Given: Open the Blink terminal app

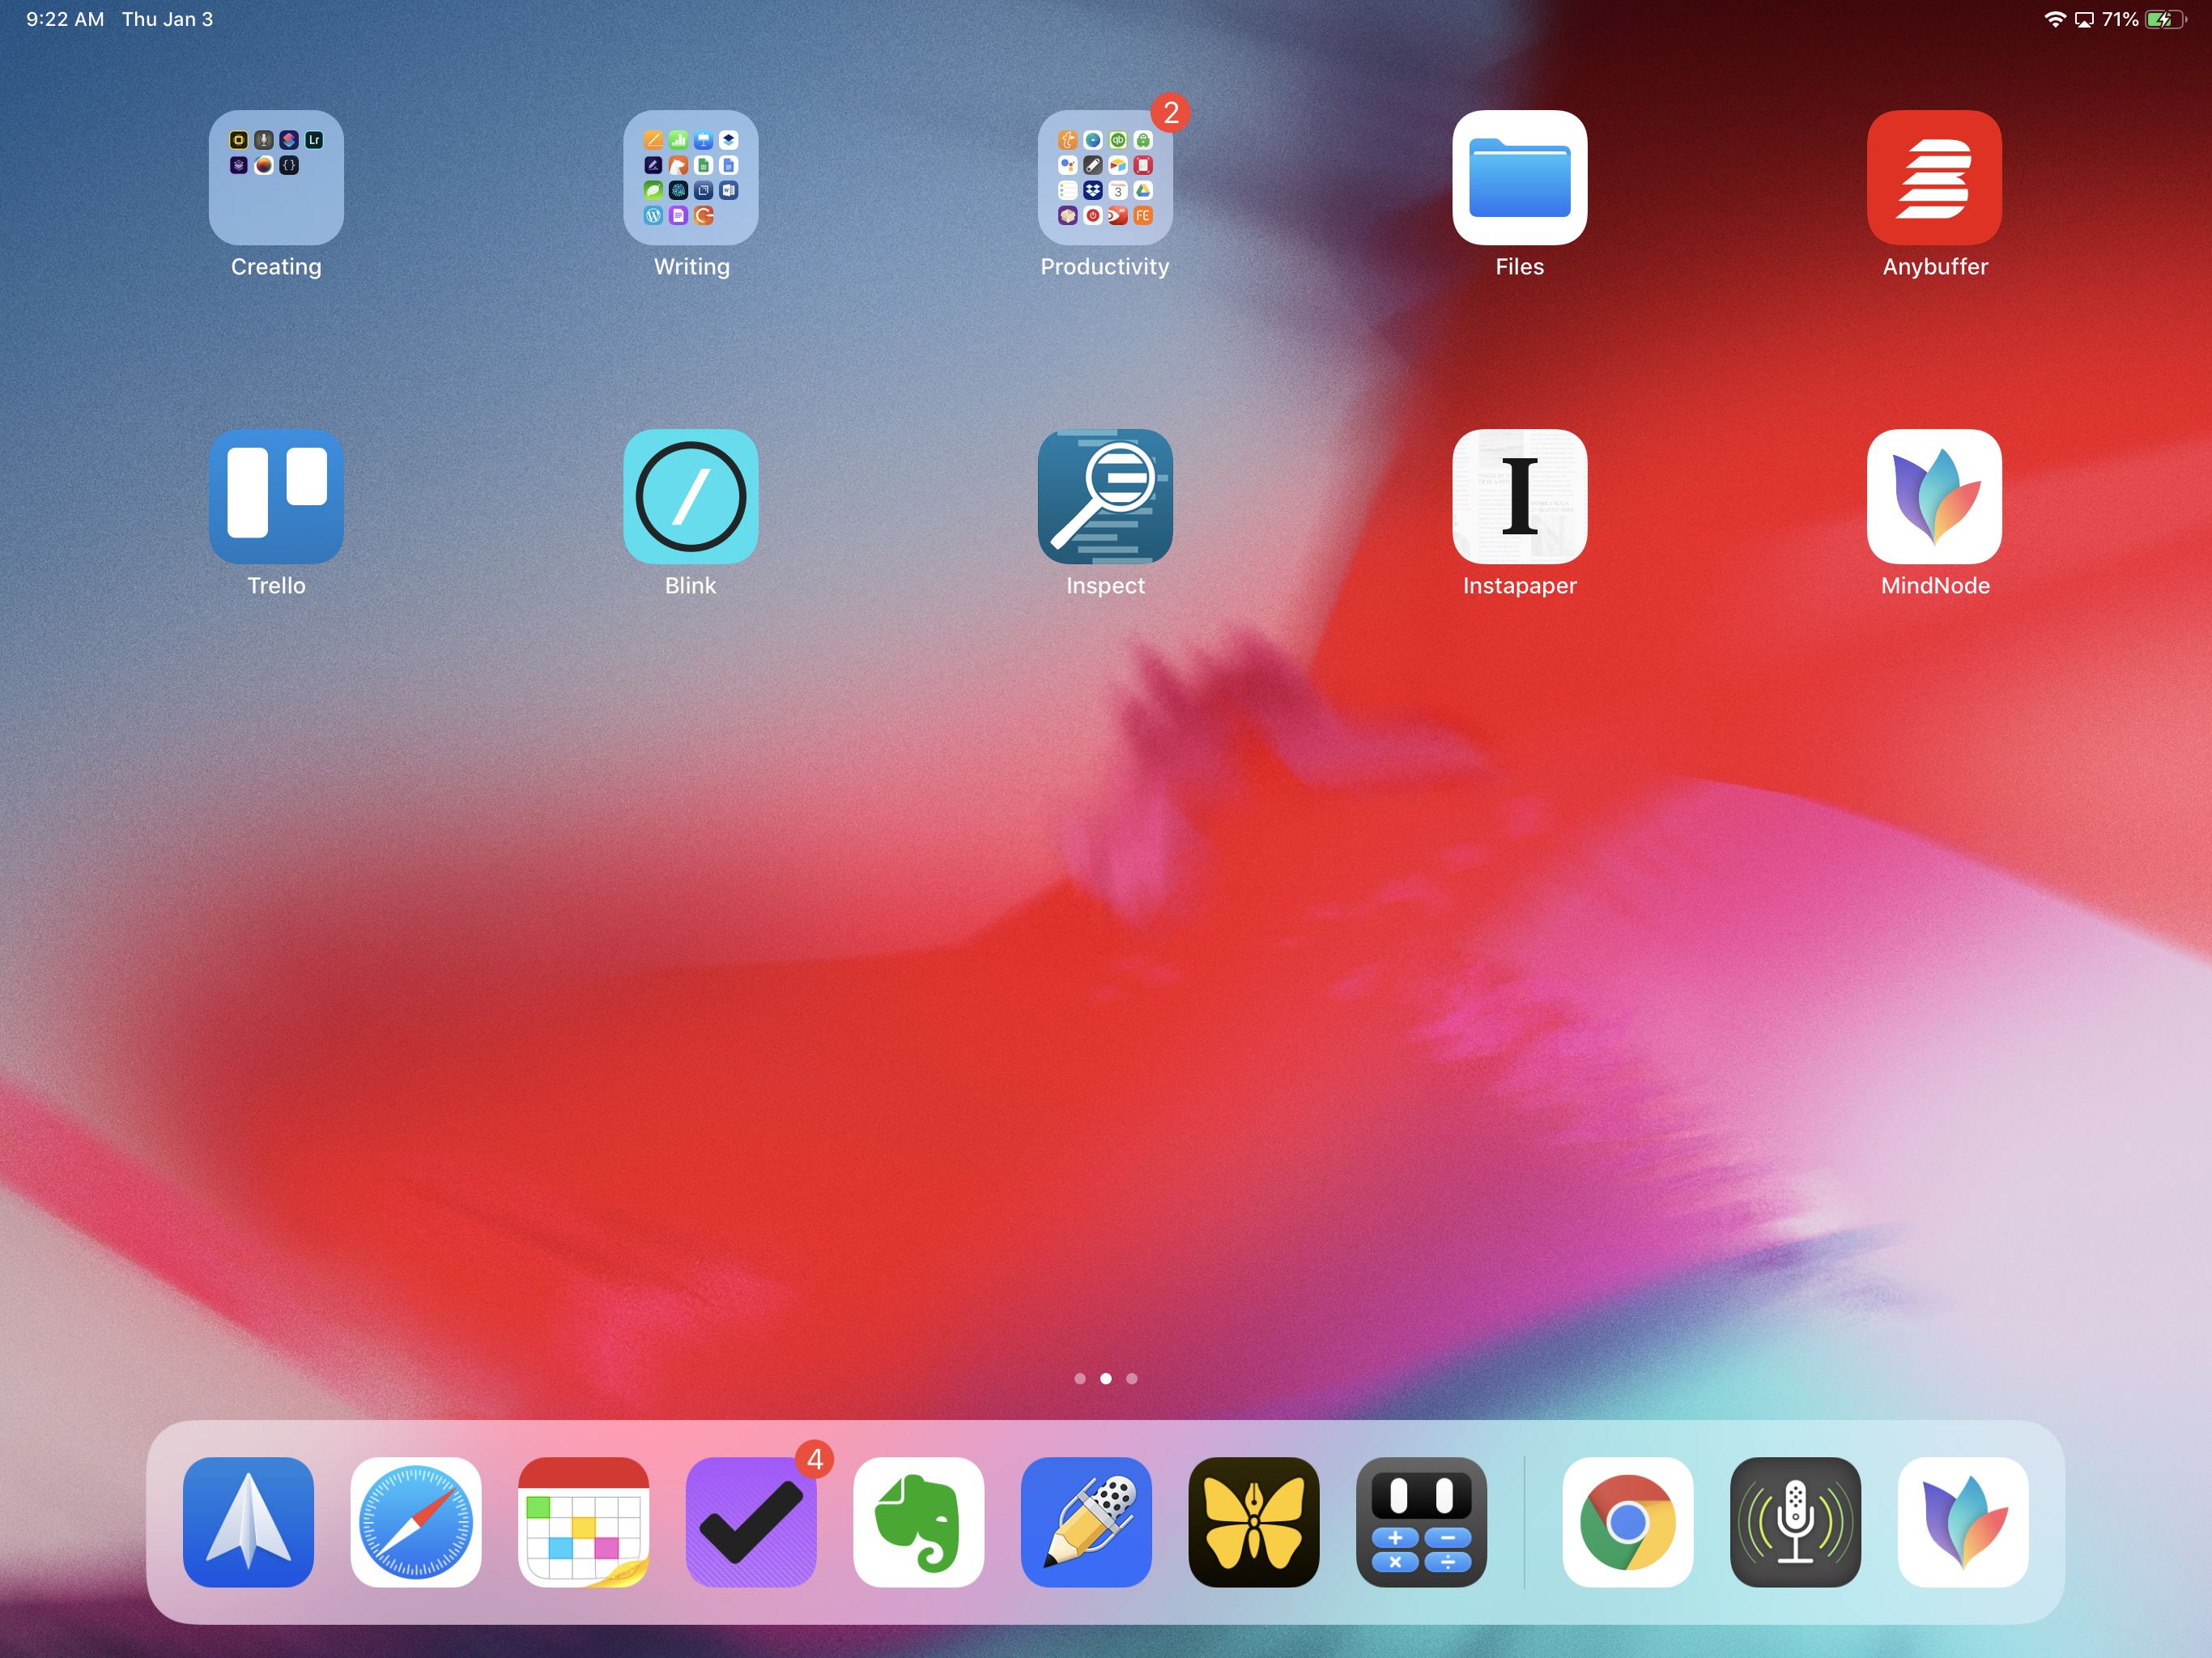Looking at the screenshot, I should (691, 496).
